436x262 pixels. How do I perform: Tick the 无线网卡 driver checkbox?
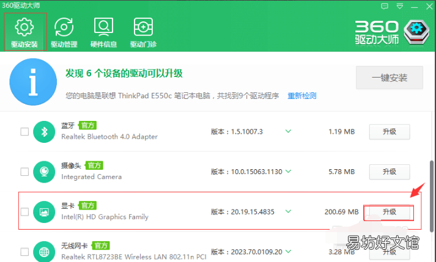(x=24, y=252)
